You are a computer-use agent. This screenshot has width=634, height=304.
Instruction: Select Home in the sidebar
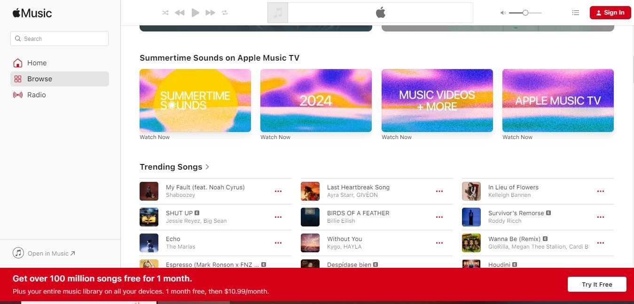coord(37,62)
